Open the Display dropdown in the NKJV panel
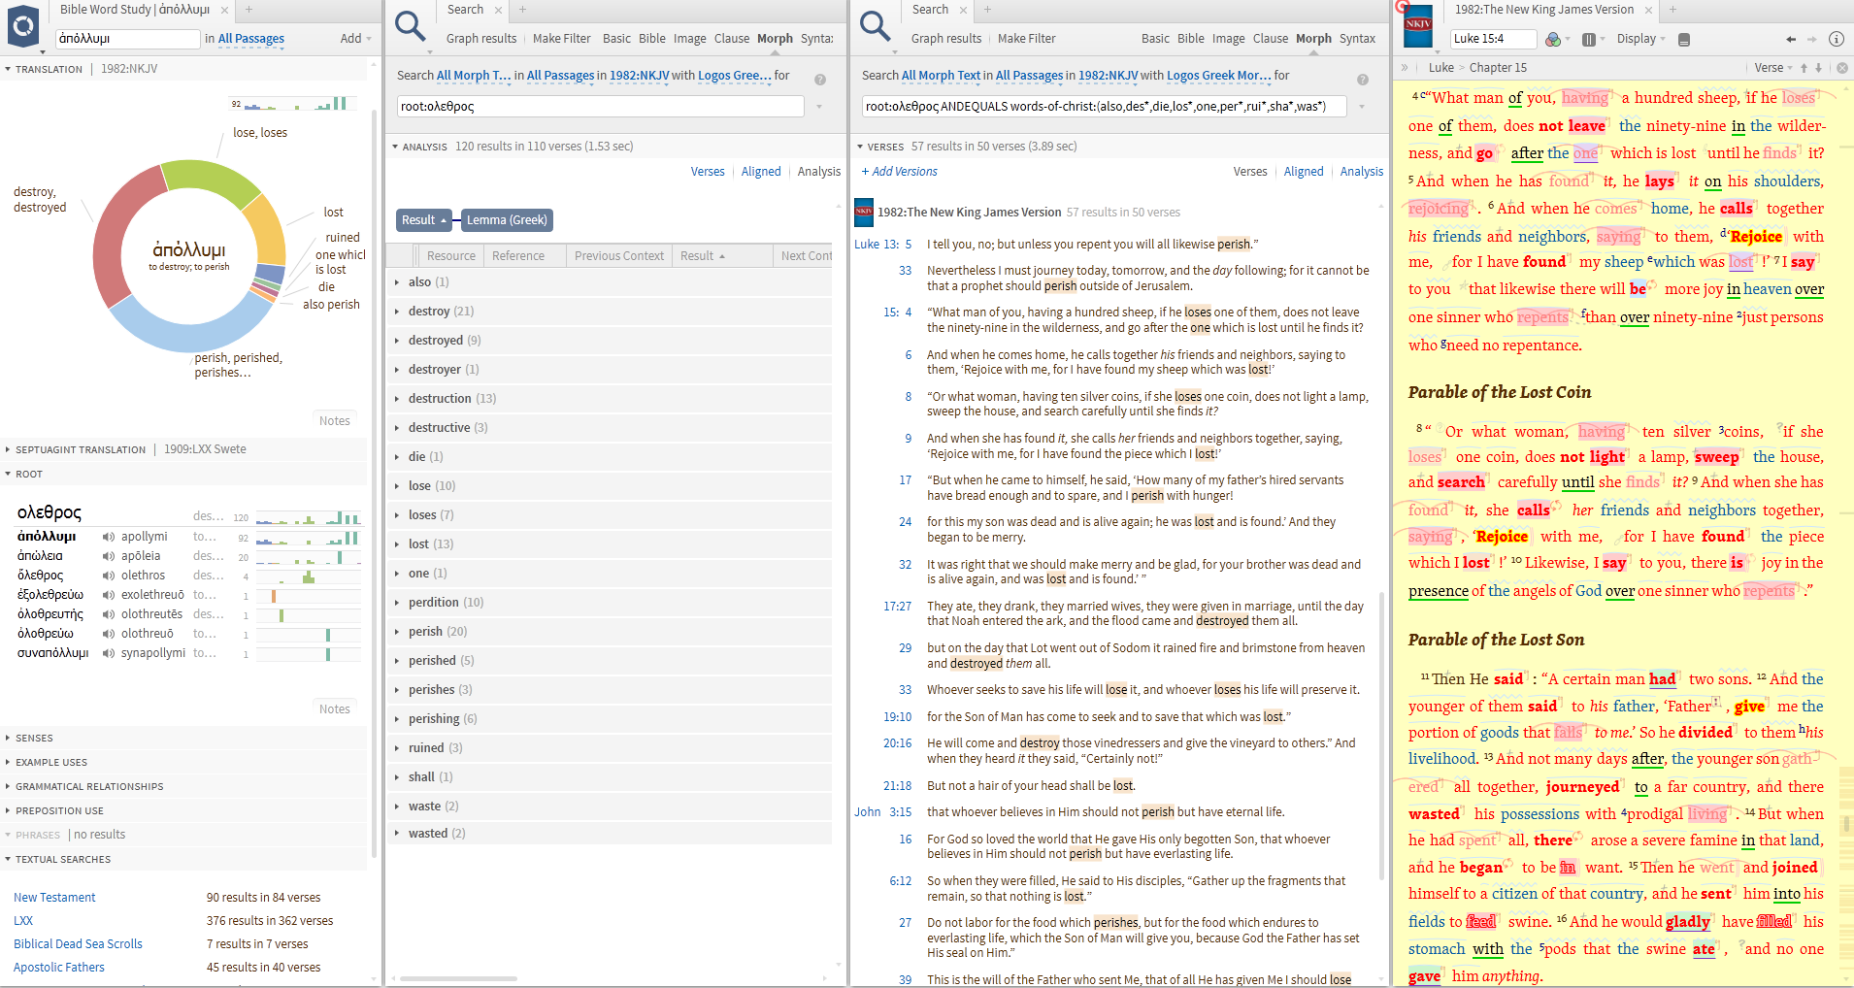The image size is (1854, 988). click(1640, 39)
